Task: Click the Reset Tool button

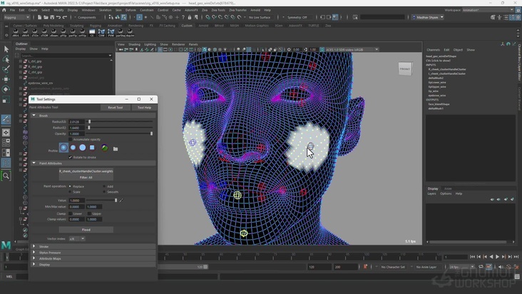Action: click(x=116, y=108)
